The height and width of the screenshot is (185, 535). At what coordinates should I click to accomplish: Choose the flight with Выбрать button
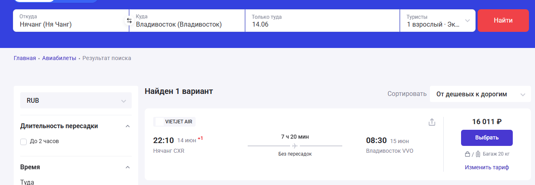(x=487, y=137)
